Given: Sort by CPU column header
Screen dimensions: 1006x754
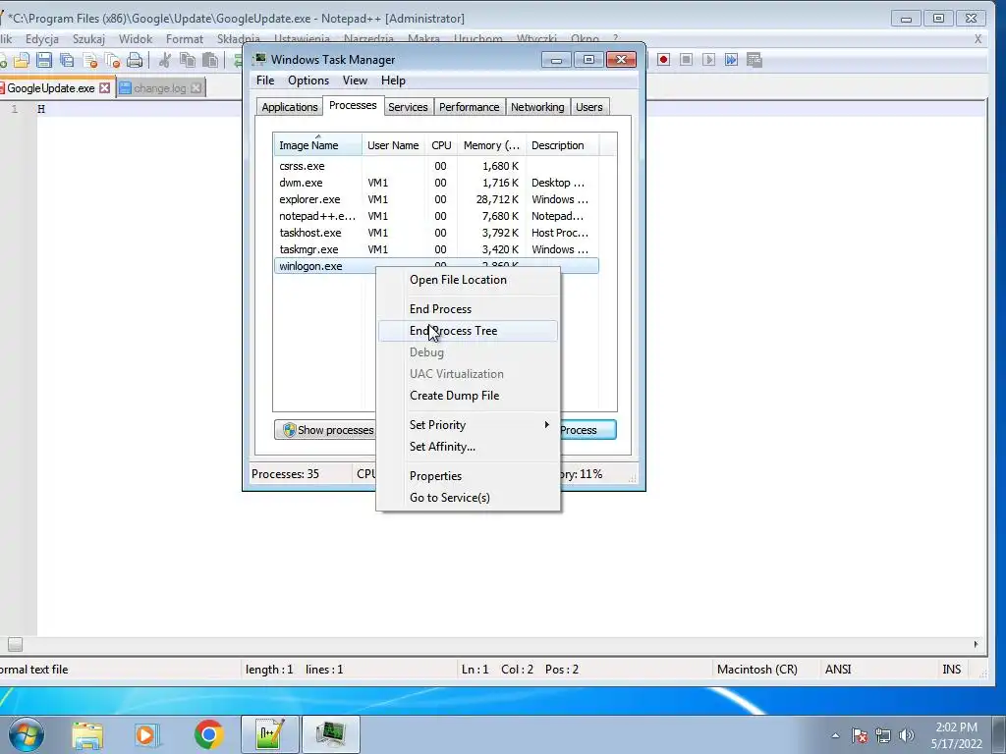Looking at the screenshot, I should point(441,145).
